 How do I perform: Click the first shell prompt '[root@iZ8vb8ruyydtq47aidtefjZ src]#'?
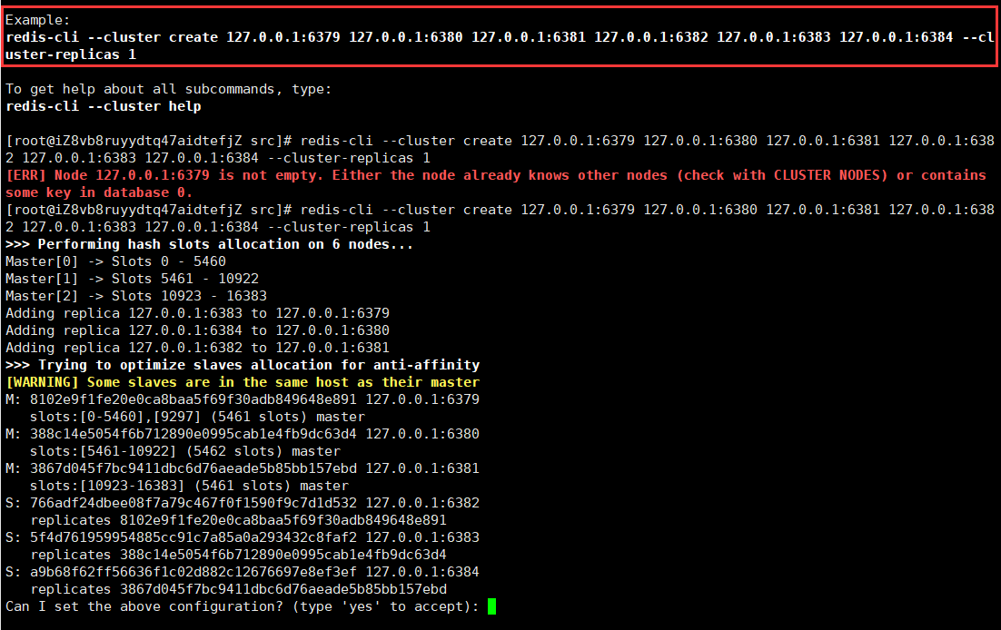coord(149,141)
